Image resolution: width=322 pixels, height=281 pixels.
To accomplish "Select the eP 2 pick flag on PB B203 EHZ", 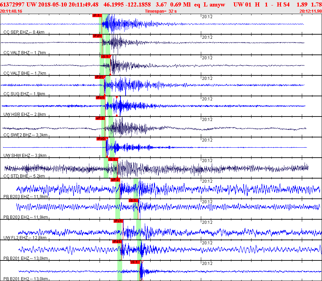I will [115, 180].
